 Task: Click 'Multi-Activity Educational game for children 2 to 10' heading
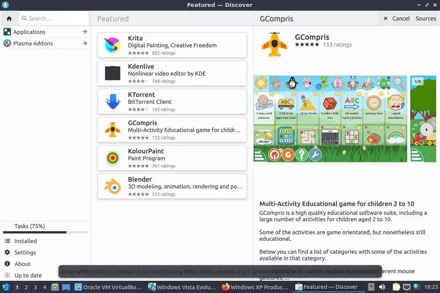(x=337, y=204)
